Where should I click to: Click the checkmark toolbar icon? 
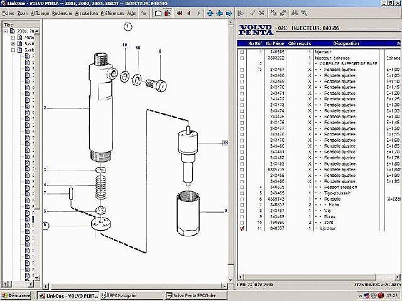[x=253, y=13]
